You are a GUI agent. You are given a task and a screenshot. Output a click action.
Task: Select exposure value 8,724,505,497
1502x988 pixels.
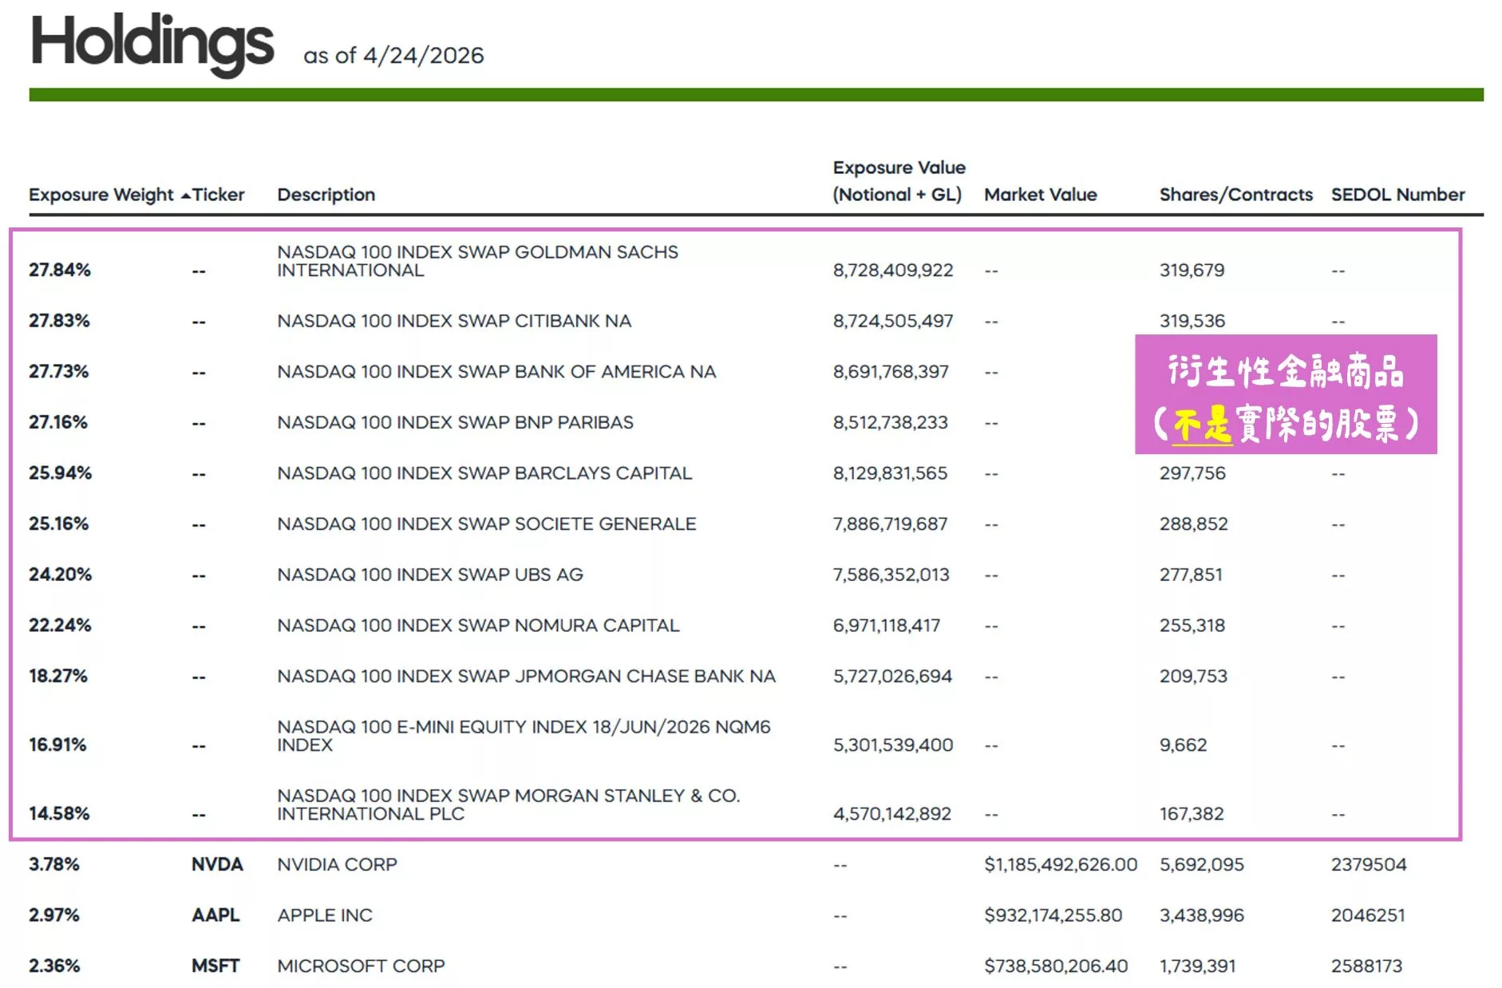click(893, 321)
